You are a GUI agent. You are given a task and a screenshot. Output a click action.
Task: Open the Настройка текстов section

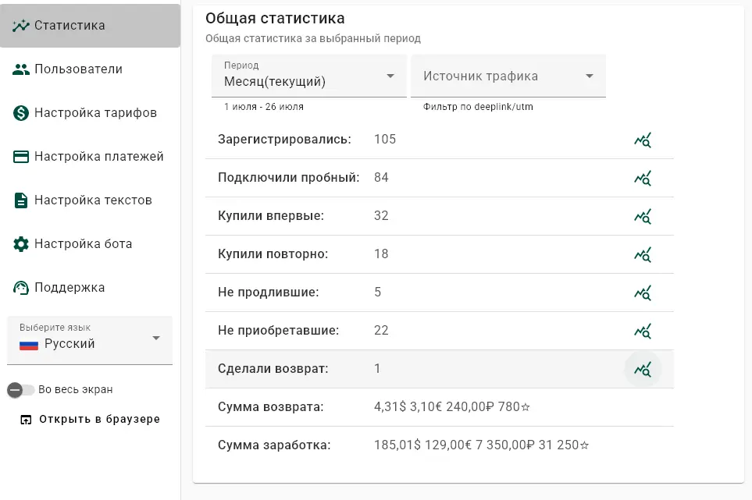point(90,200)
